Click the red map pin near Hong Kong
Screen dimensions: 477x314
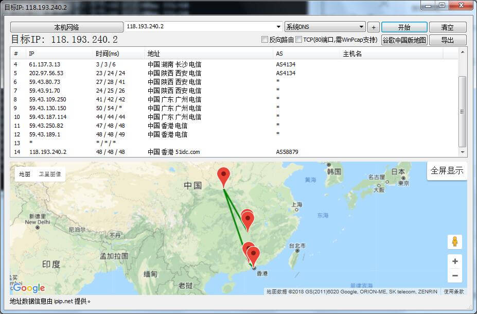click(x=254, y=255)
